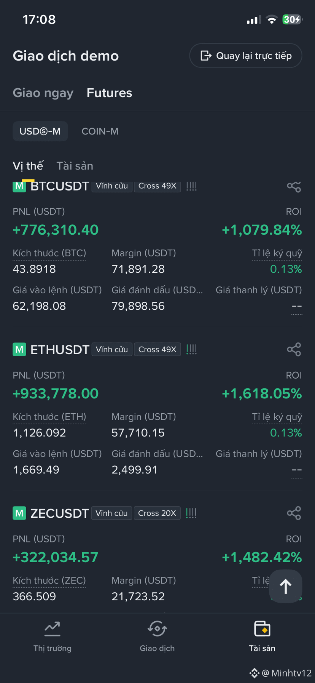Open the ETHUSDT contract name
The height and width of the screenshot is (683, 315).
pos(60,350)
